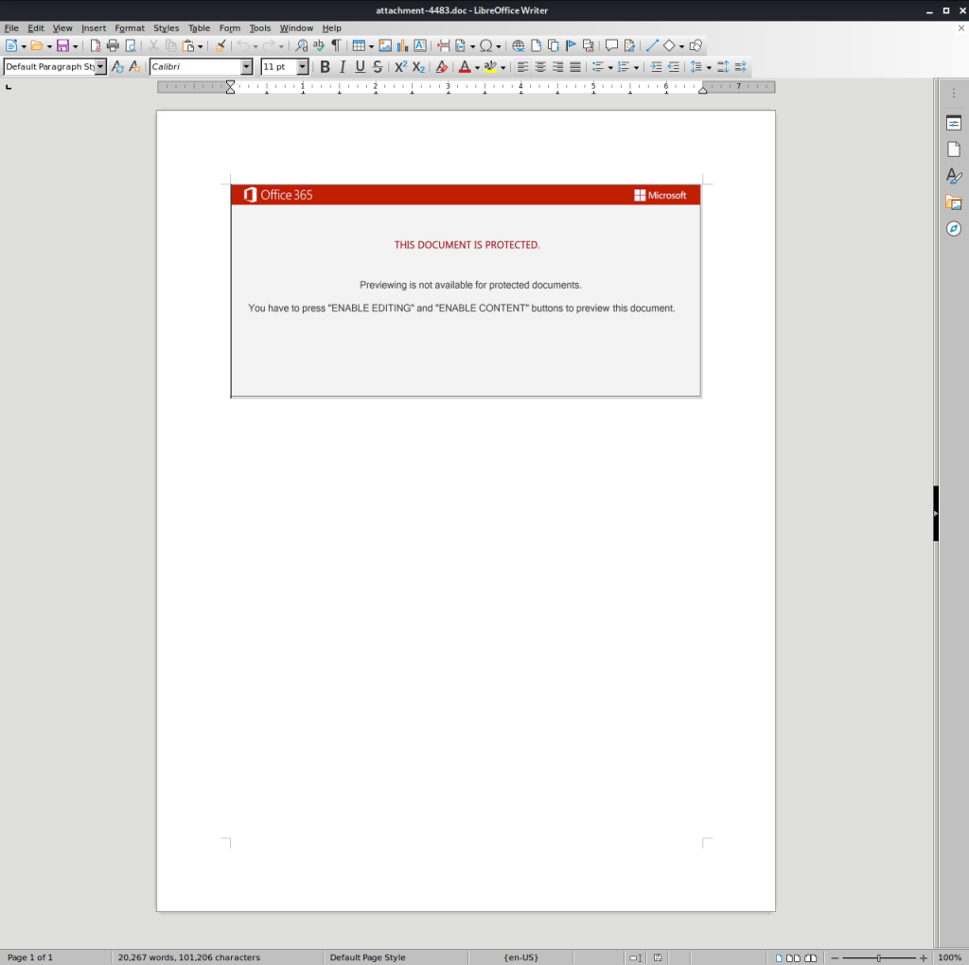Expand the Font Size dropdown

click(x=303, y=67)
